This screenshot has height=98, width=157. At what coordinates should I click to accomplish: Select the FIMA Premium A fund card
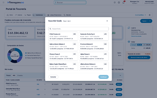click(x=63, y=36)
